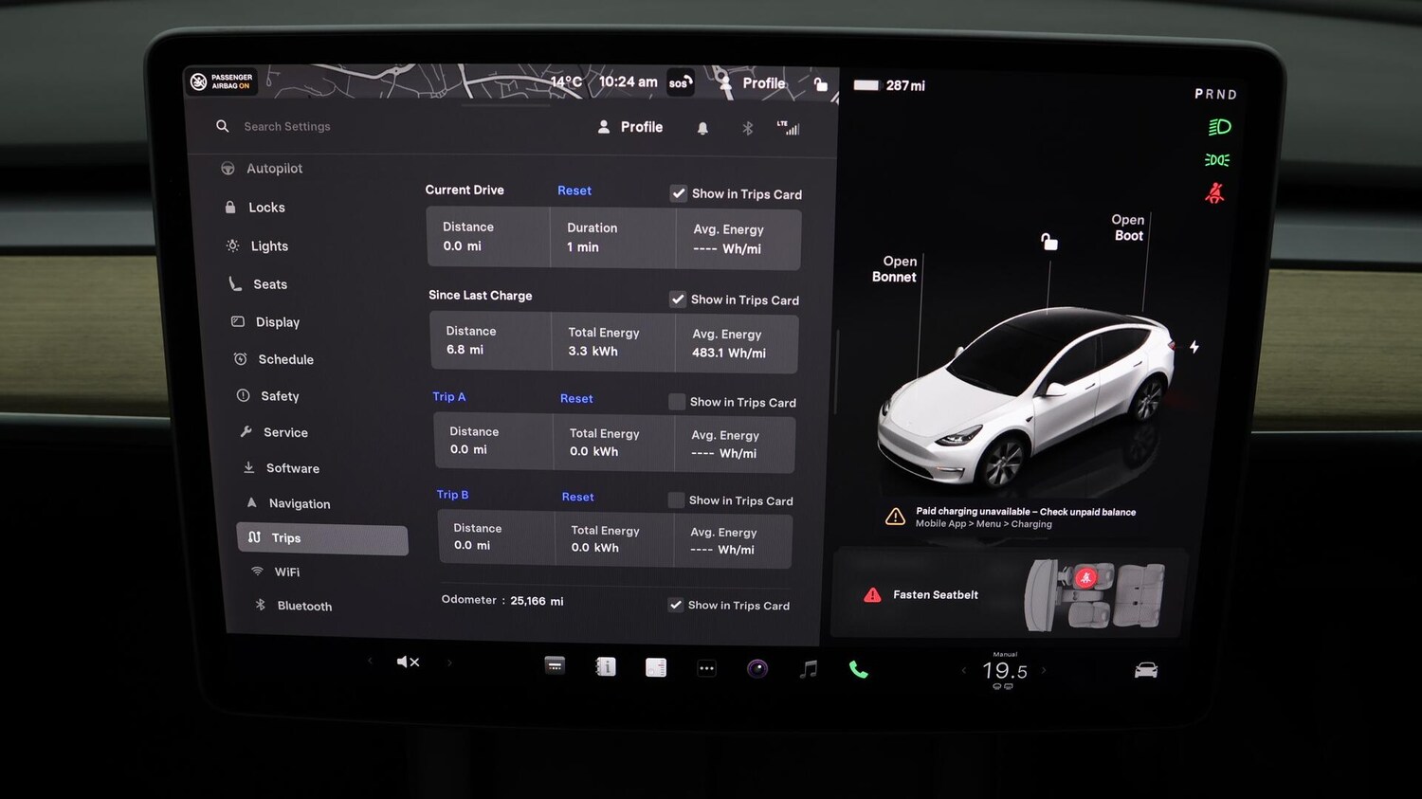This screenshot has height=799, width=1422.
Task: Reset Trip A
Action: tap(576, 399)
